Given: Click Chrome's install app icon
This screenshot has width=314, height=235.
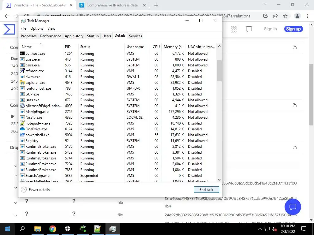Looking at the screenshot, I should 265,16.
